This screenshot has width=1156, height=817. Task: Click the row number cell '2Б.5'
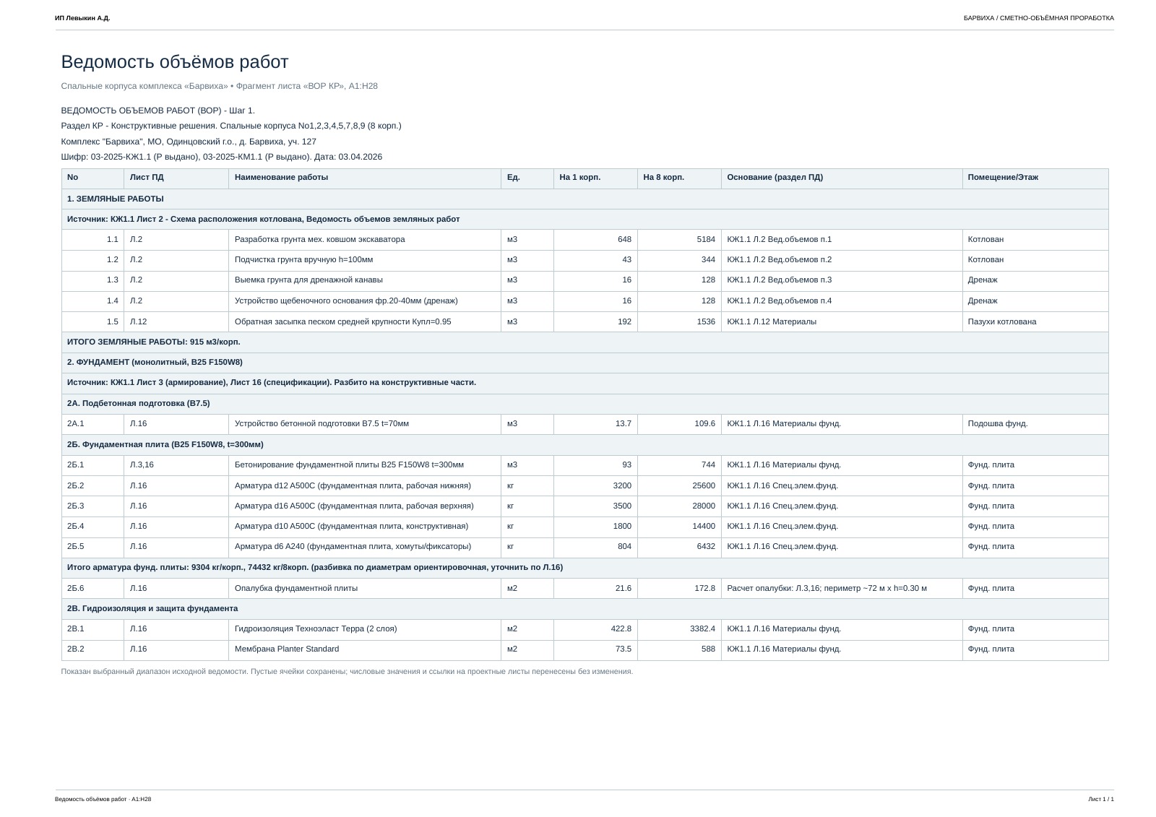click(x=93, y=547)
